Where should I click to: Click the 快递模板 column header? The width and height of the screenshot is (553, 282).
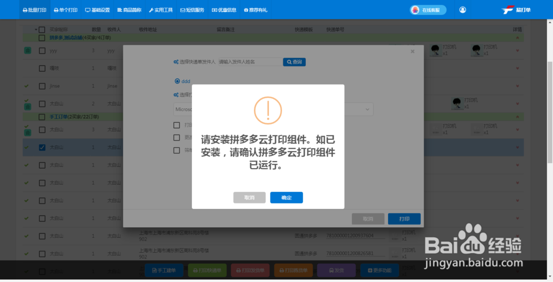click(x=304, y=30)
